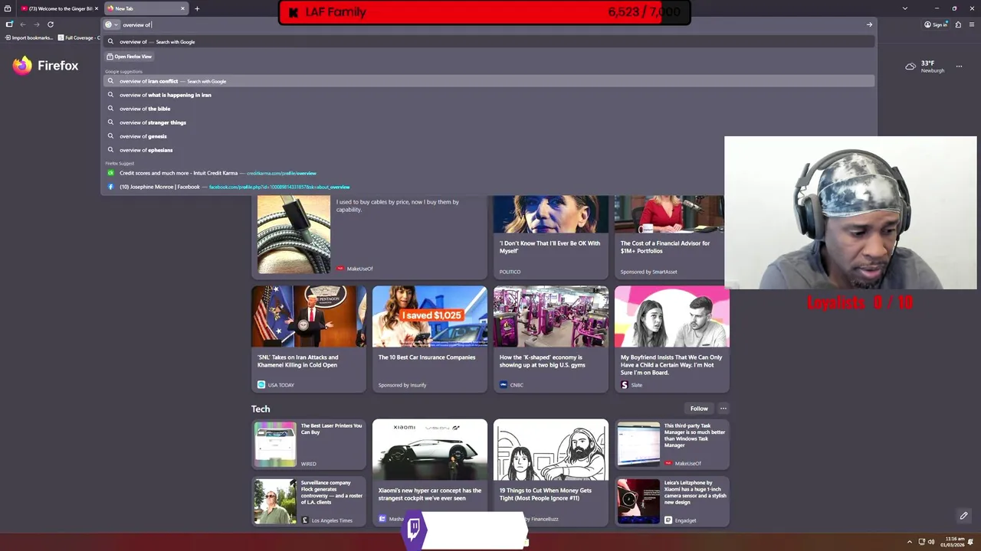The height and width of the screenshot is (551, 981).
Task: Open 'I Don't Know That I'll Ever Be OK' story
Action: pyautogui.click(x=550, y=236)
